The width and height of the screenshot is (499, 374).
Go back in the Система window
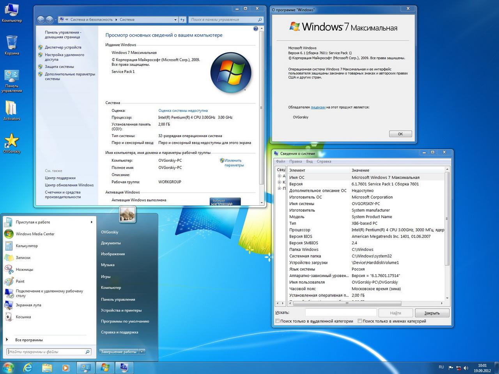tap(41, 19)
